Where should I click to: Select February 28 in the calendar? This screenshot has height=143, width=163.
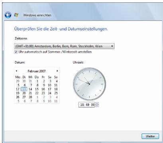point(30,97)
